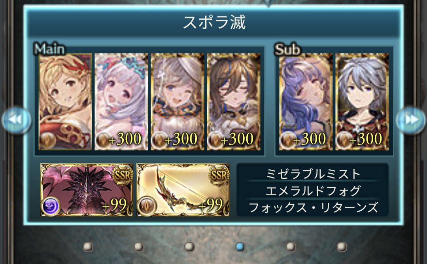Select the gray-haired second sub character
427x264 pixels.
[362, 102]
